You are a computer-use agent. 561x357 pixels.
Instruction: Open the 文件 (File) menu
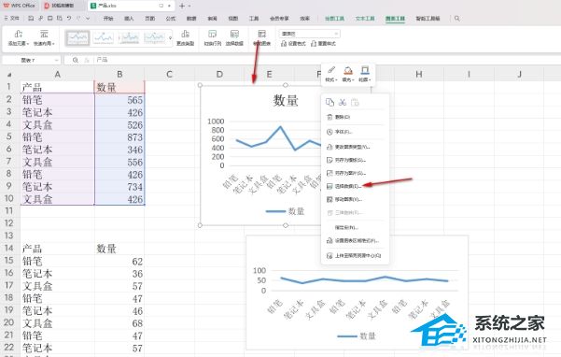click(x=12, y=19)
